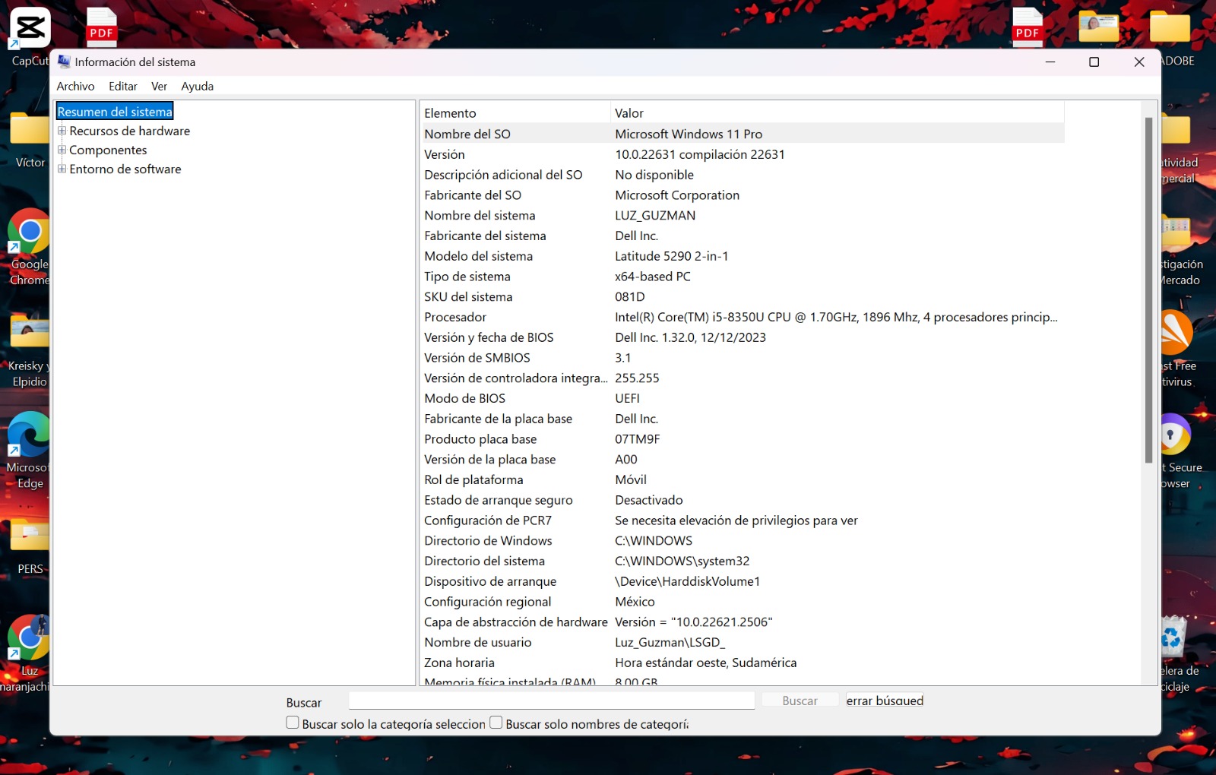Select the Versión y fecha de BIOS row
This screenshot has height=775, width=1216.
coord(743,337)
